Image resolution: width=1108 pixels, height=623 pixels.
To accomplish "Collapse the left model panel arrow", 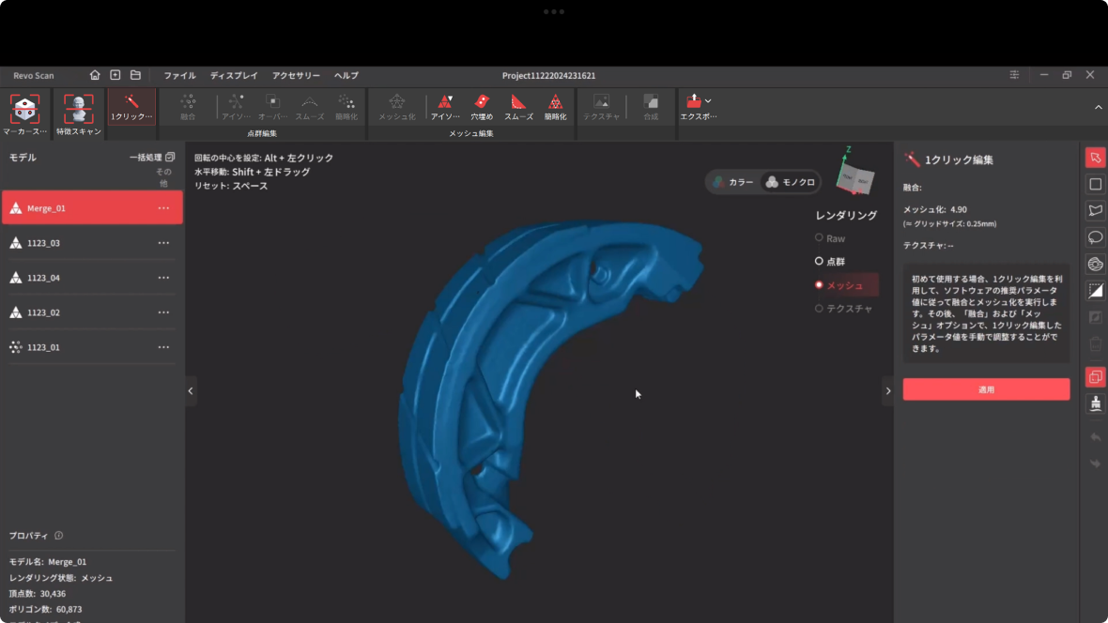I will coord(191,391).
